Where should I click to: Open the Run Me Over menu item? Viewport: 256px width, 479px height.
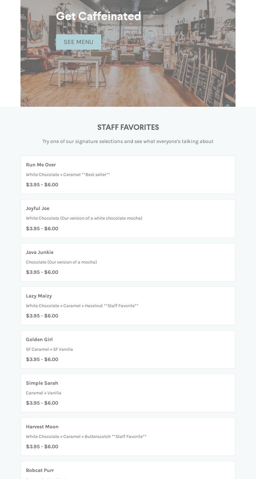tap(41, 165)
